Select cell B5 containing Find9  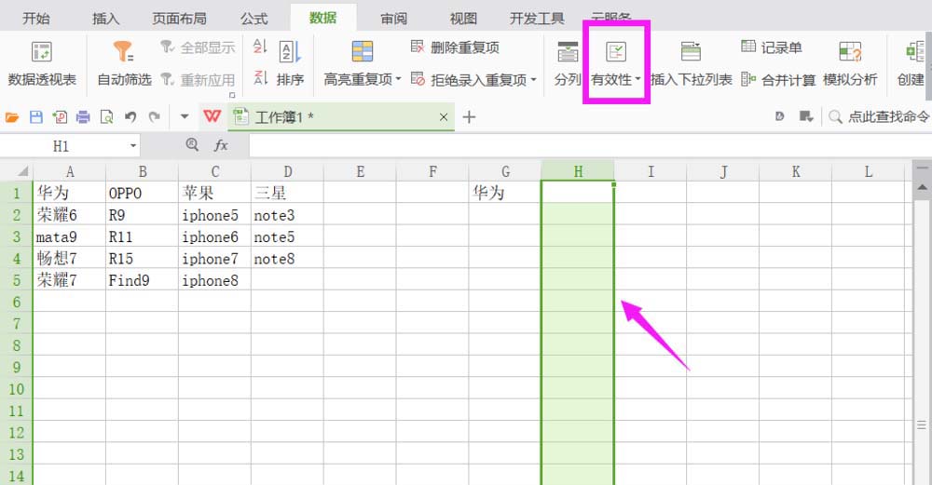coord(142,279)
